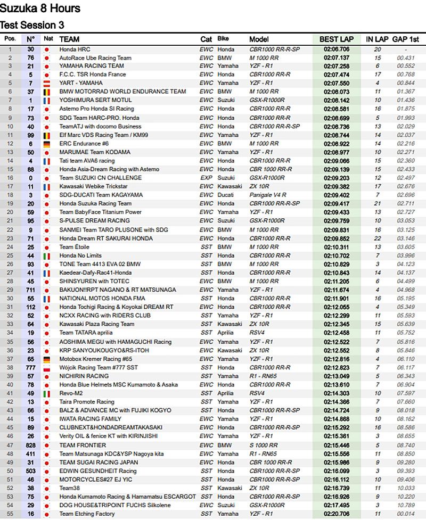426x520 pixels.
Task: Click Honda HRC's best lap time 02:06.706
Action: 337,49
